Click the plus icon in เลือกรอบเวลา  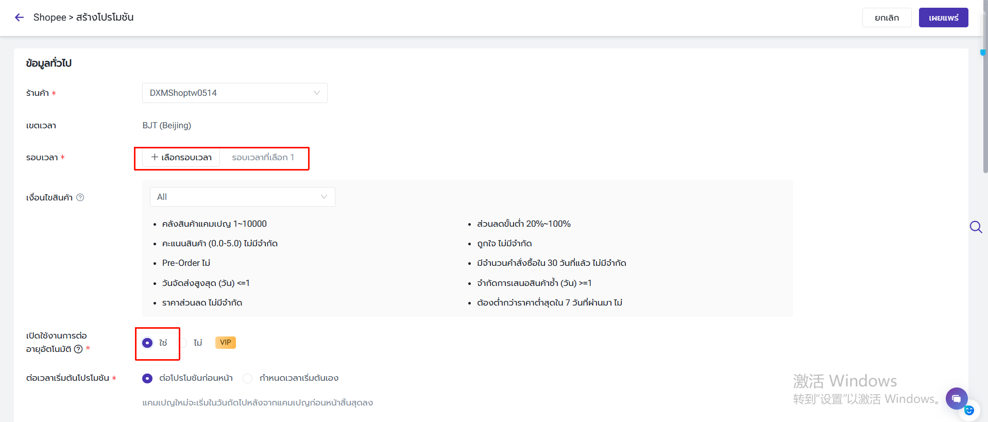click(155, 157)
